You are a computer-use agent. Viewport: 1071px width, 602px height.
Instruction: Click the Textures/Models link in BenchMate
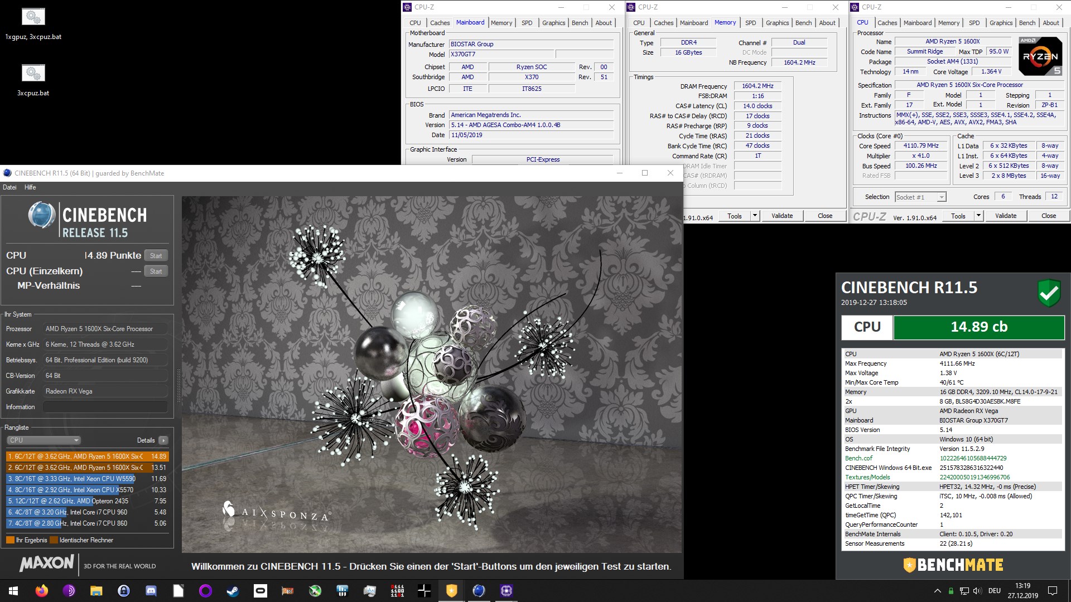[867, 477]
